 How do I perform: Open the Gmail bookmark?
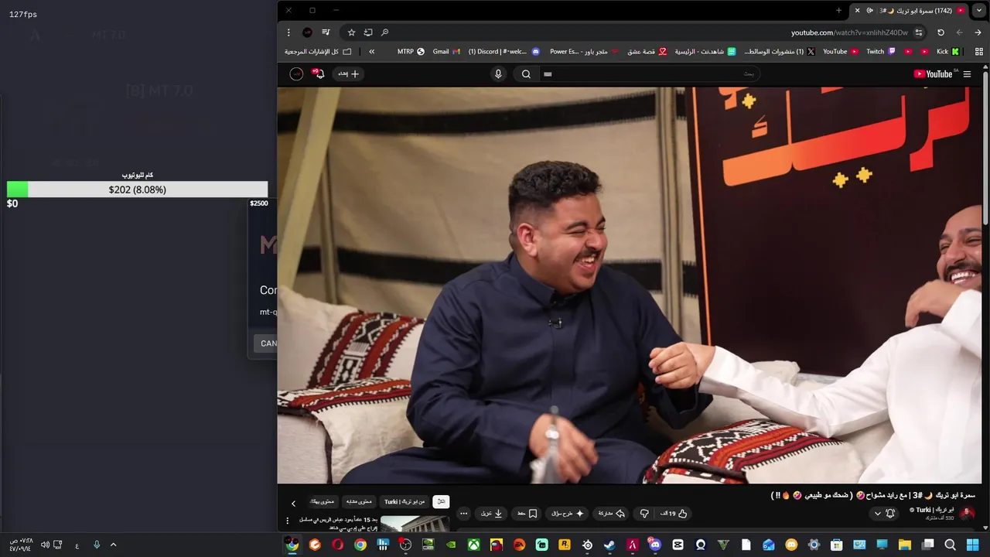click(446, 52)
